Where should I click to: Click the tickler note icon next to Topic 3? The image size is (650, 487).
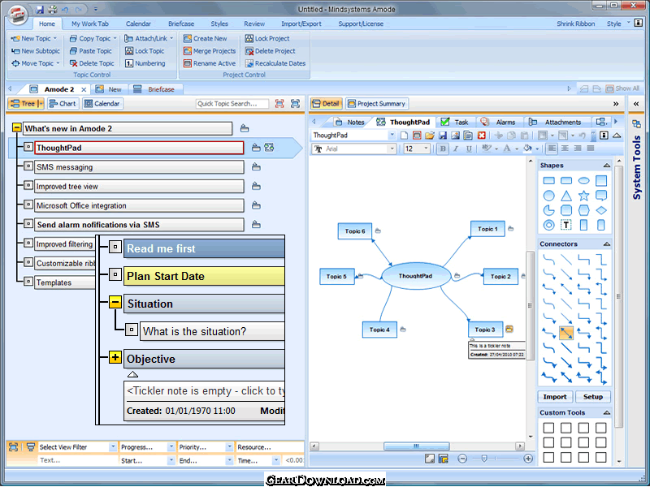tap(509, 330)
